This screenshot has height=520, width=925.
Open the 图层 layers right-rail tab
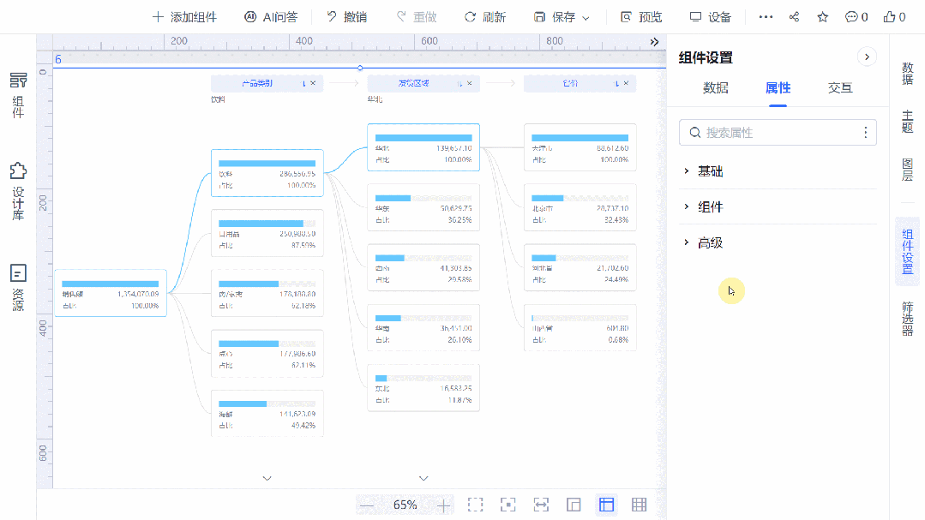[x=907, y=170]
